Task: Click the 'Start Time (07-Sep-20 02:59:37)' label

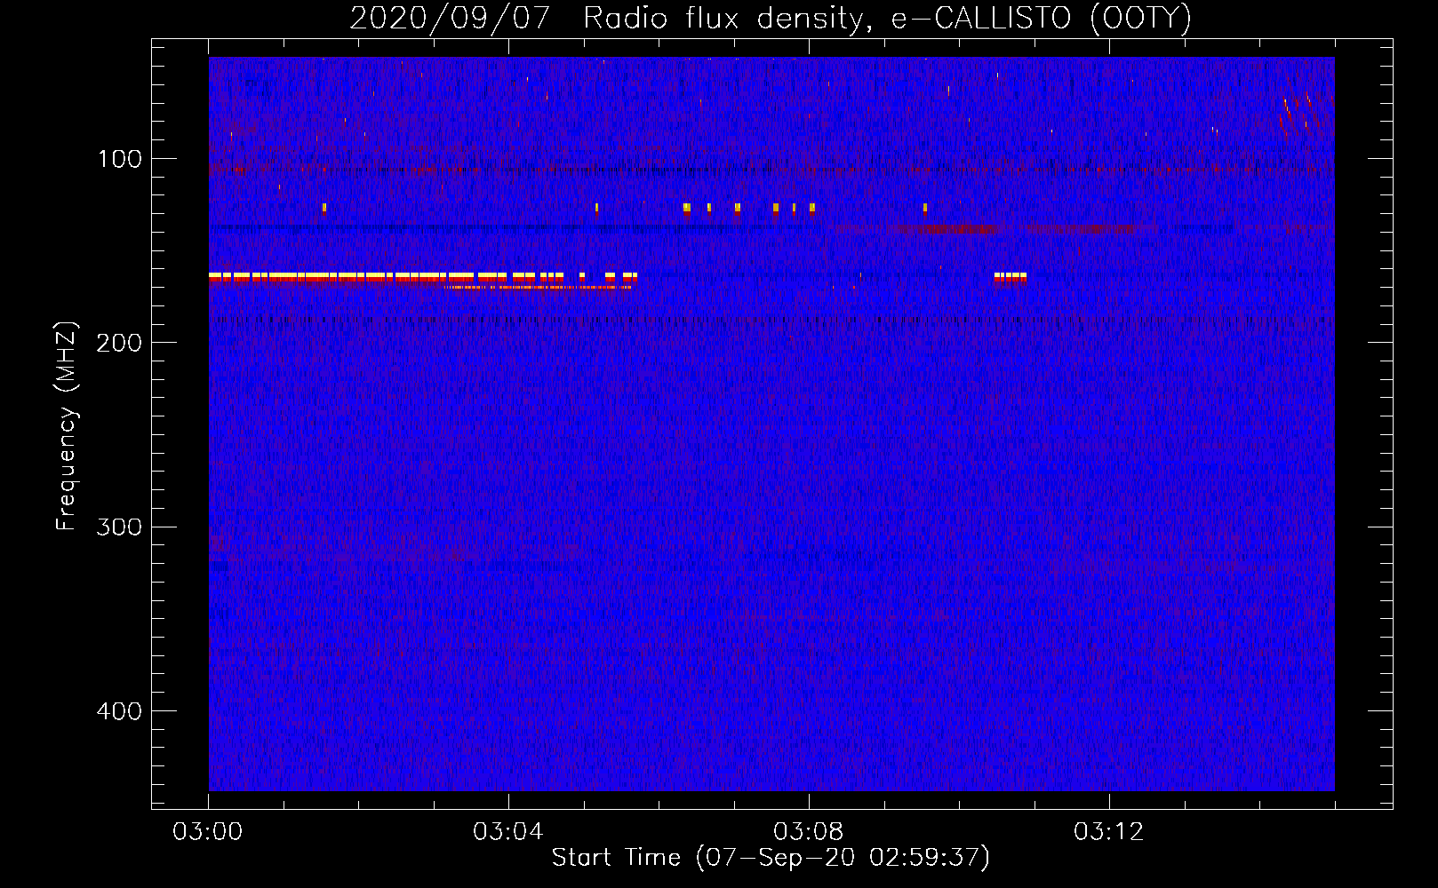Action: pos(771,858)
